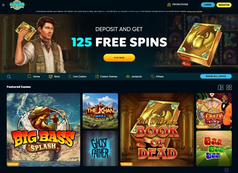Open the Big Bass Splash game thumbnail
This screenshot has height=173, width=238.
[44, 130]
